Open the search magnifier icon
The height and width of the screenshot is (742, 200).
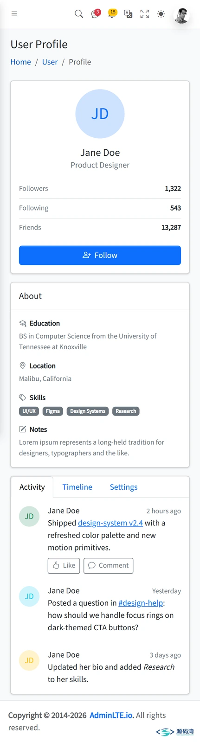tap(79, 14)
